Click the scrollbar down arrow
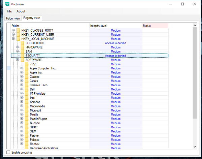202x159 pixels. [195, 147]
